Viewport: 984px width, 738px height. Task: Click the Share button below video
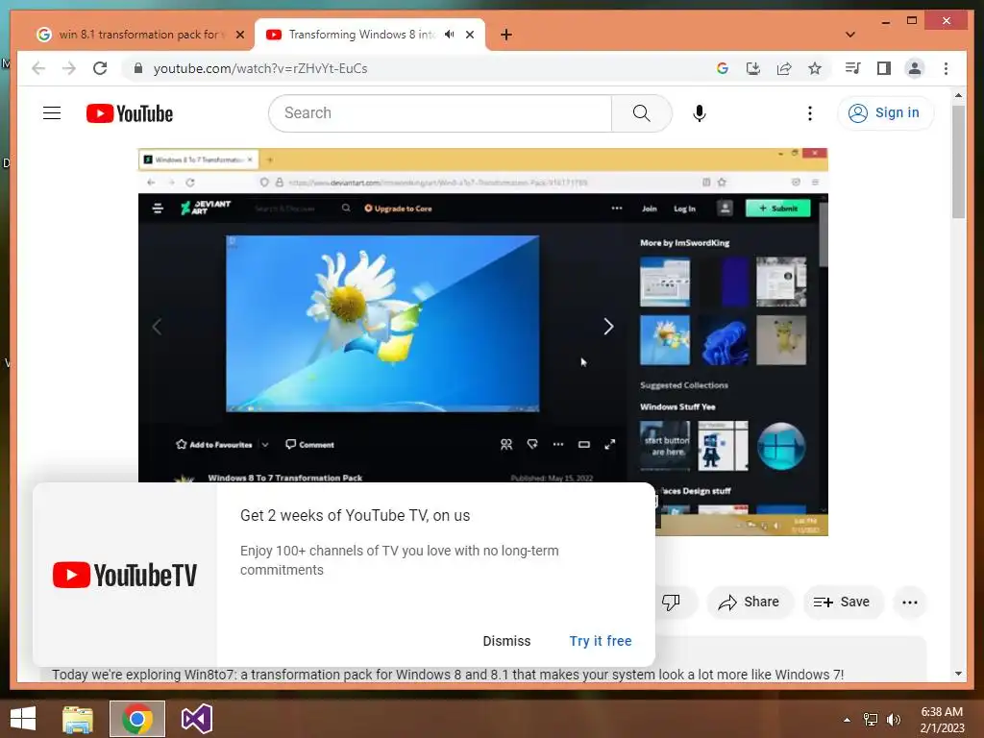click(x=750, y=603)
